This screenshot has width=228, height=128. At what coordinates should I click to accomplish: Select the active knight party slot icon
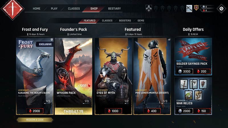[149, 9]
